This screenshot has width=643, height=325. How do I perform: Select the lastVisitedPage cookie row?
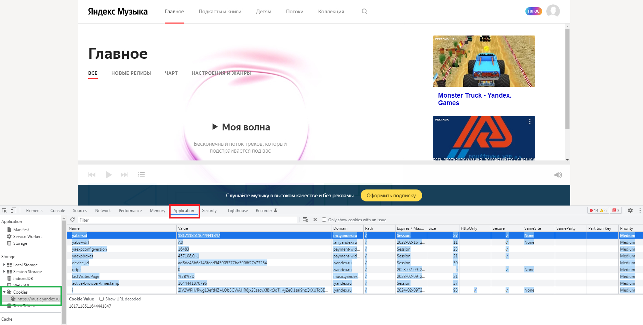[x=355, y=276]
